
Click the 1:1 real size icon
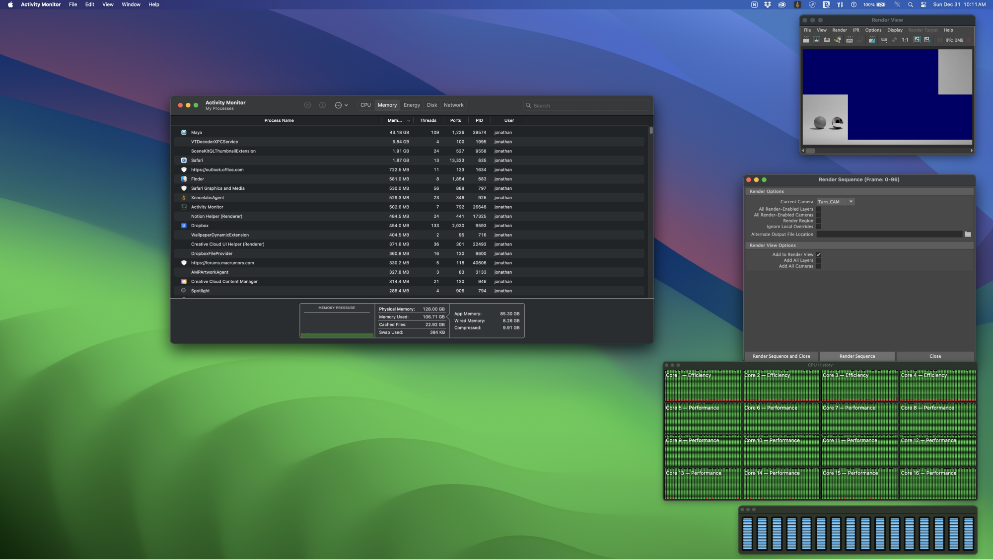point(905,40)
